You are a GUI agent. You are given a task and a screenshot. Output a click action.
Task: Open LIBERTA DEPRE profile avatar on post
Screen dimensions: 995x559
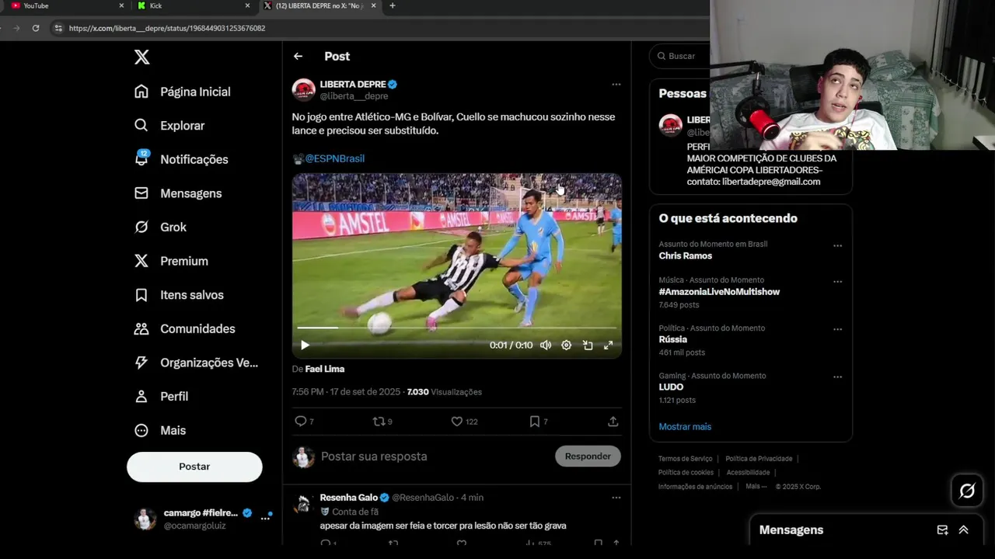point(303,90)
